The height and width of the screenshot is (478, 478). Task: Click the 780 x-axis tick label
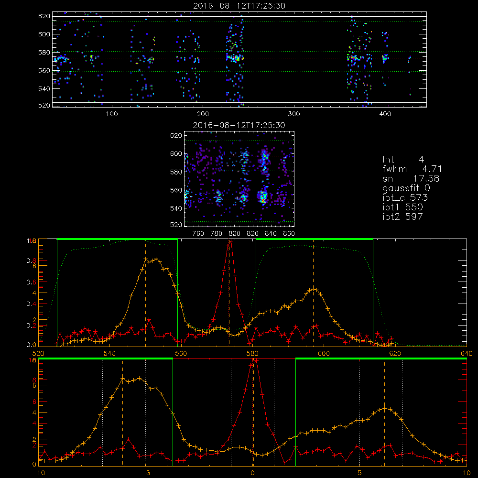click(217, 234)
